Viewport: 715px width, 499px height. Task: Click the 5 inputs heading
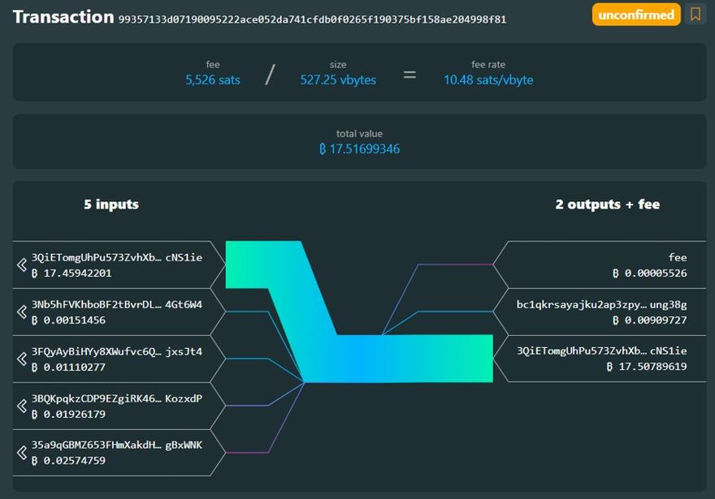(x=112, y=204)
